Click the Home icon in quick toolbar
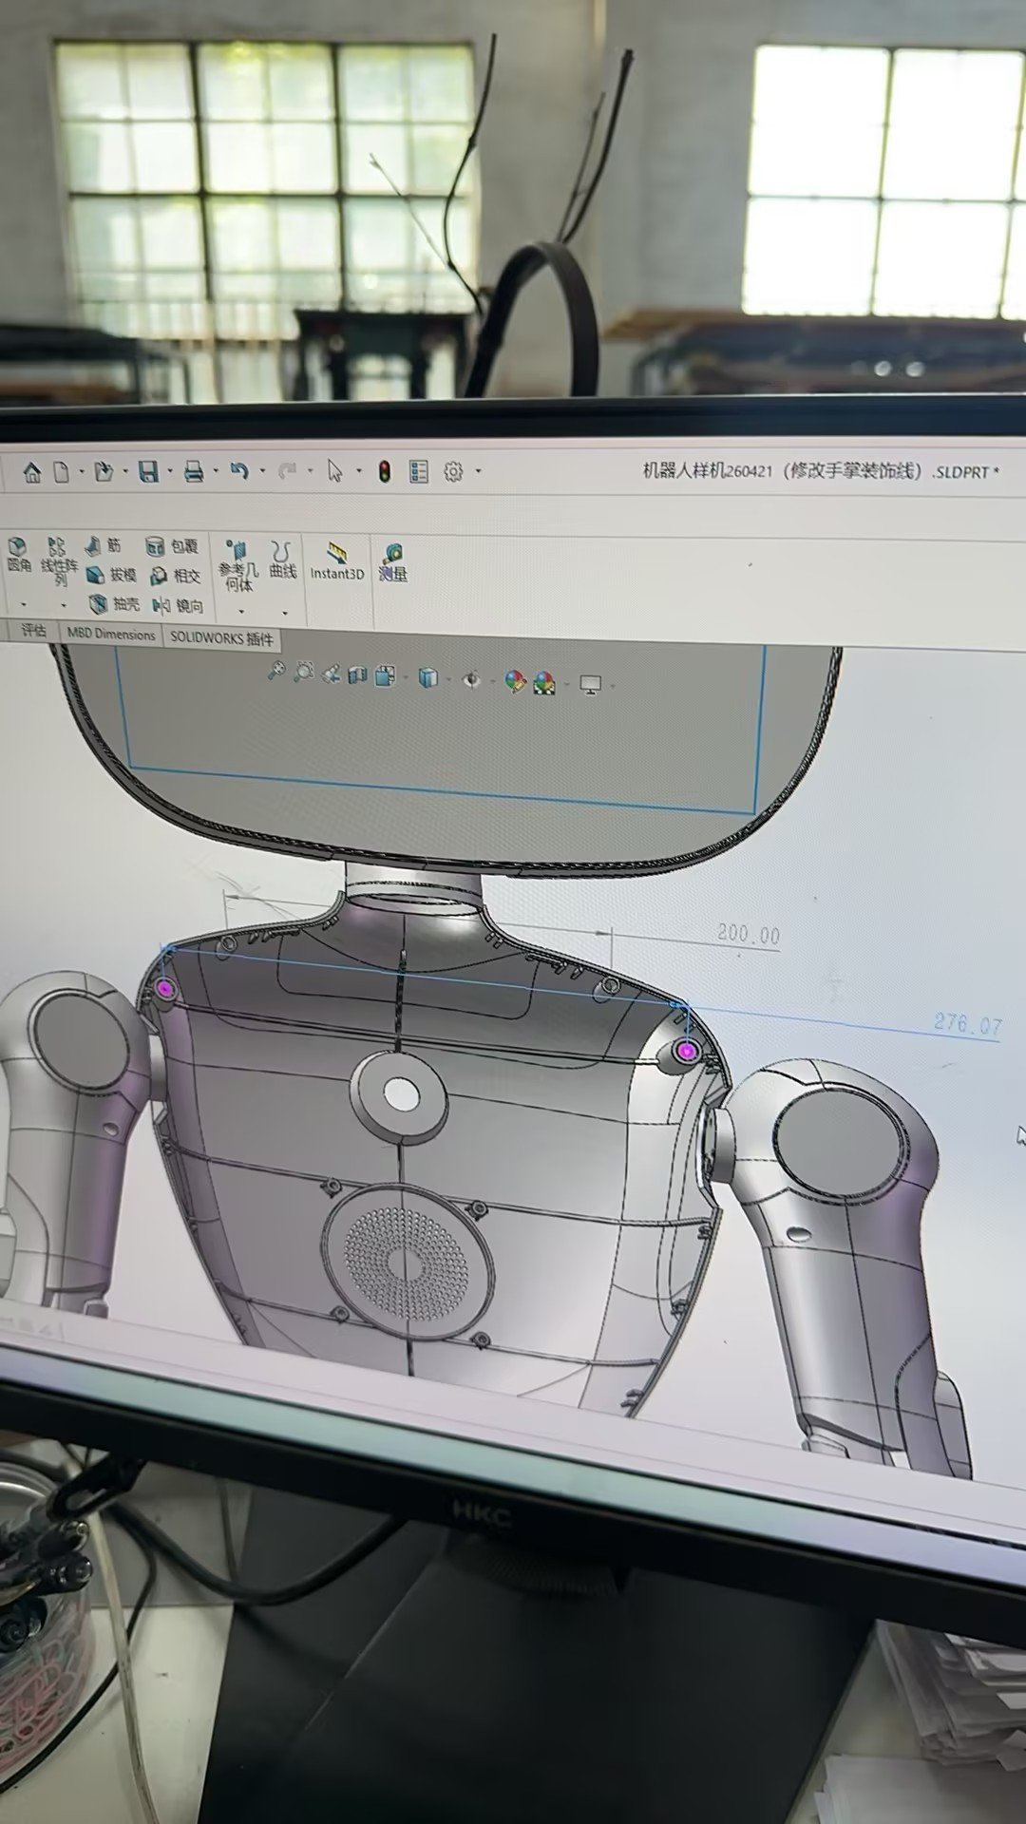This screenshot has width=1026, height=1824. click(32, 472)
